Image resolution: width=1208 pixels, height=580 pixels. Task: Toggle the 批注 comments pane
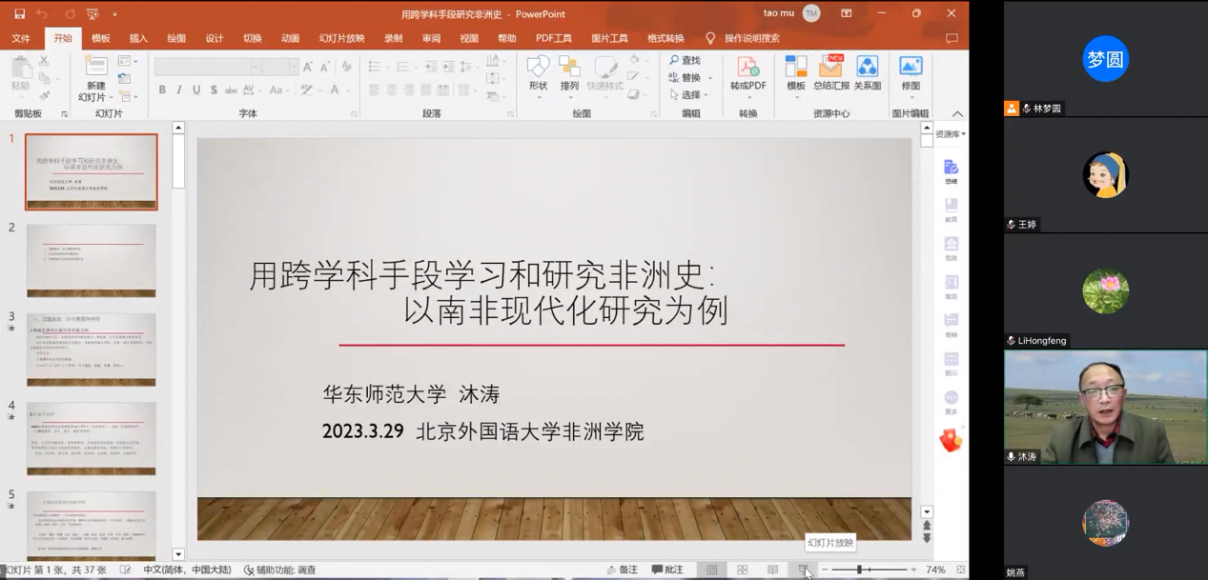coord(667,570)
